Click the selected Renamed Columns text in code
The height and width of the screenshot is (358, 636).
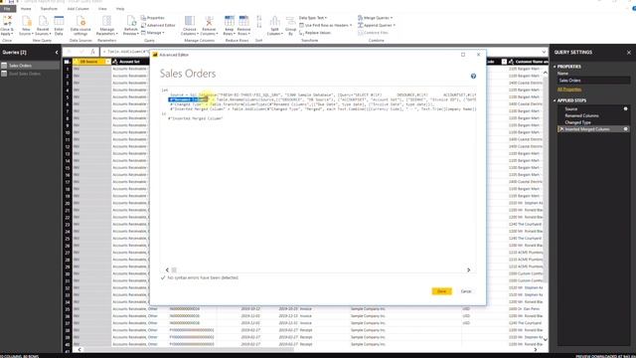188,99
